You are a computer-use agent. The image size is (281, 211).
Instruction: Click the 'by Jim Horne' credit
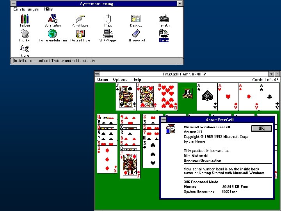pyautogui.click(x=194, y=141)
